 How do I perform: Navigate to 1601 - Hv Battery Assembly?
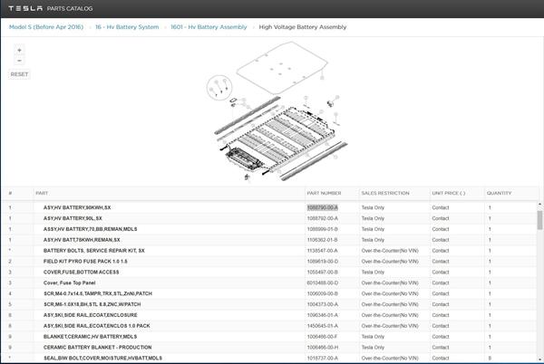pos(209,27)
